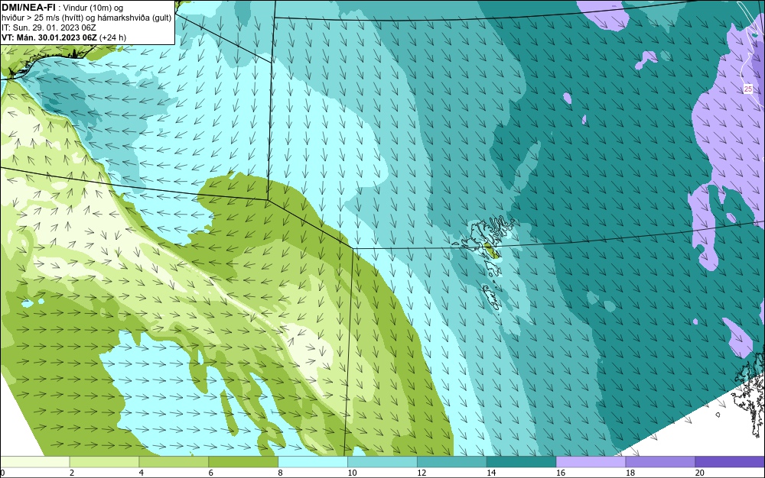Click the 'Vindur (10m) og' title text
The width and height of the screenshot is (765, 478).
[x=93, y=8]
